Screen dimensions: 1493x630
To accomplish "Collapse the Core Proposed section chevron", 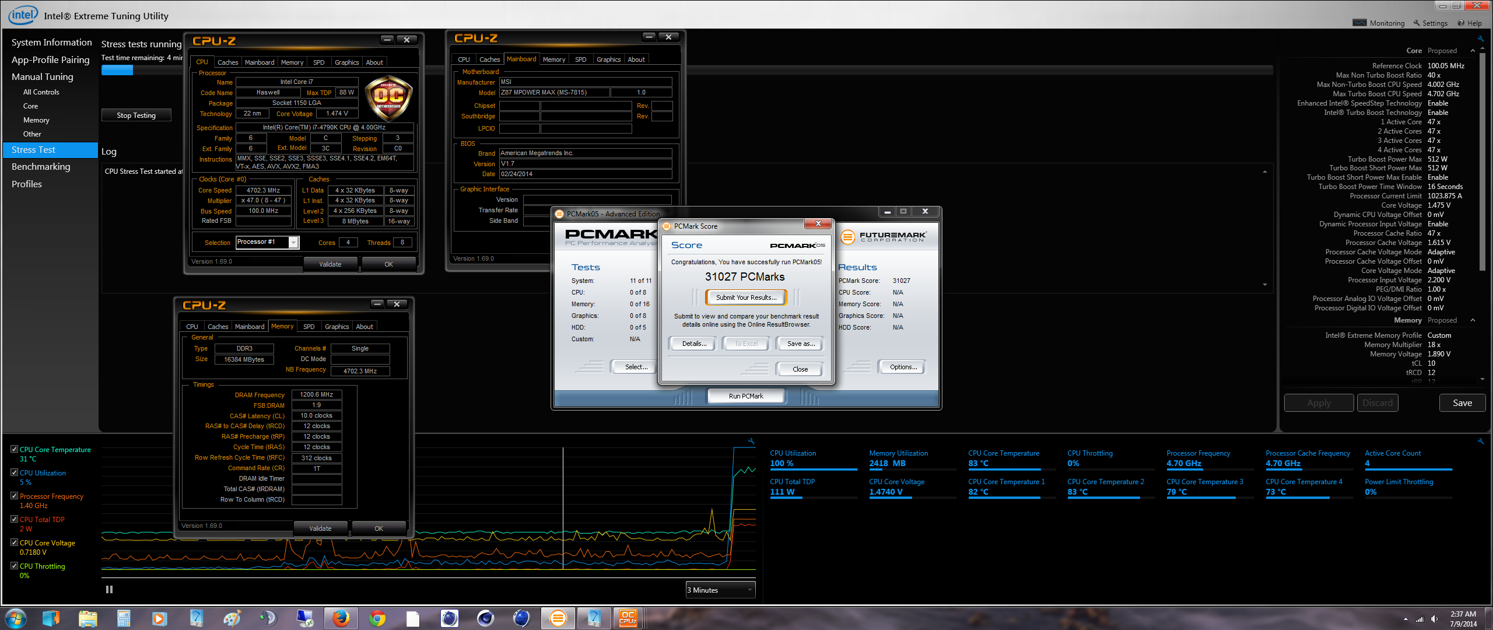I will point(1473,51).
